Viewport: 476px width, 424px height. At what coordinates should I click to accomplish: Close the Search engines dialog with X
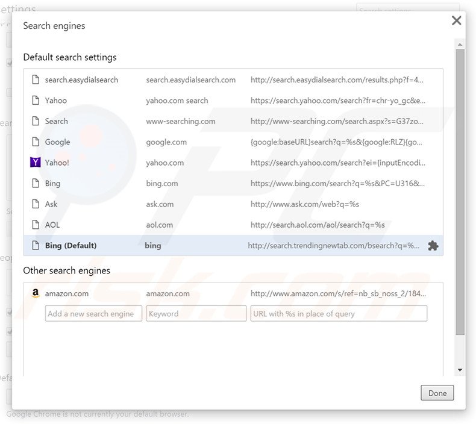456,20
